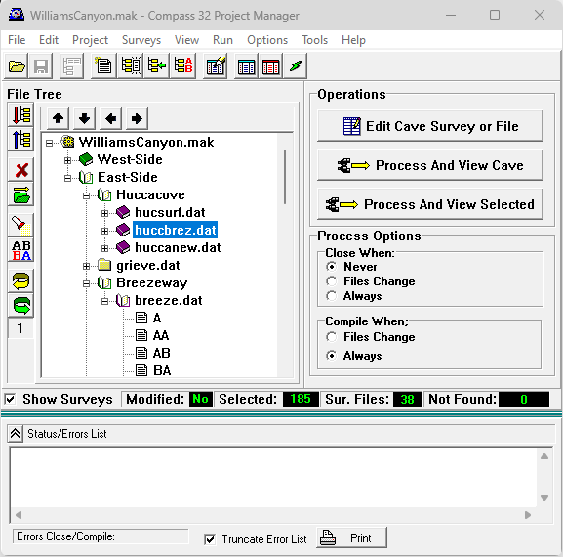Click the red X delete icon
The image size is (563, 557).
[x=20, y=170]
